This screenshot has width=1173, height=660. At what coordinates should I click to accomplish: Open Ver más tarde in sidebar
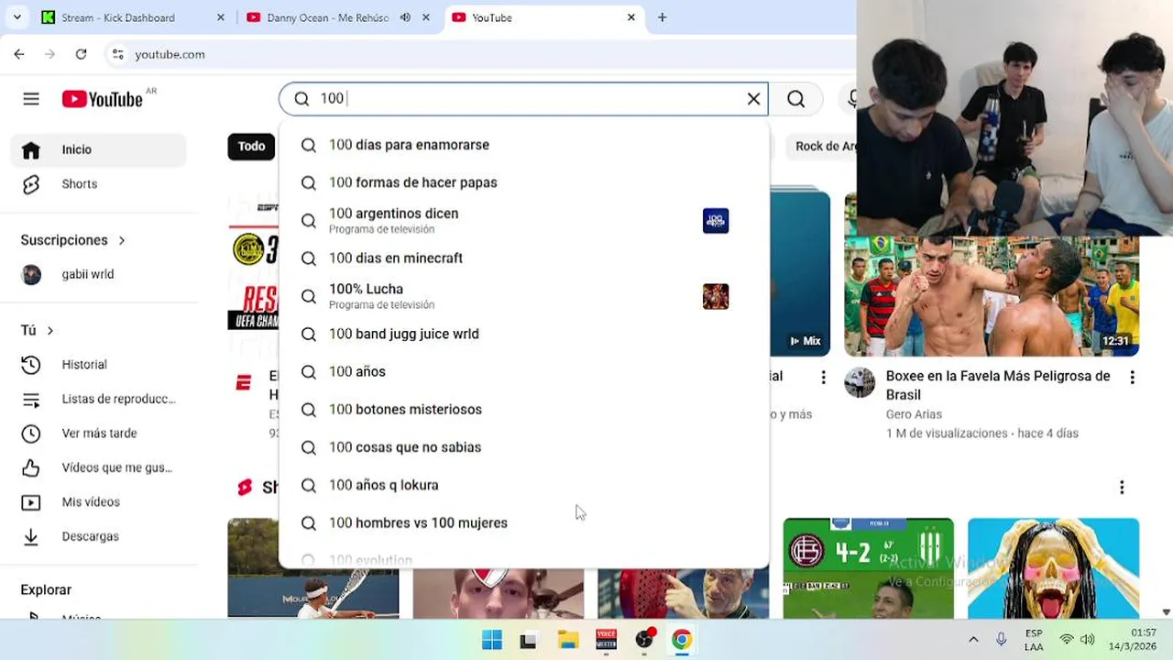pos(99,434)
